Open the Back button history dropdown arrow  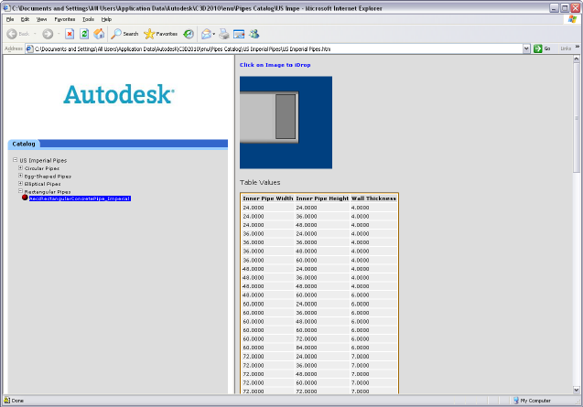pyautogui.click(x=35, y=34)
